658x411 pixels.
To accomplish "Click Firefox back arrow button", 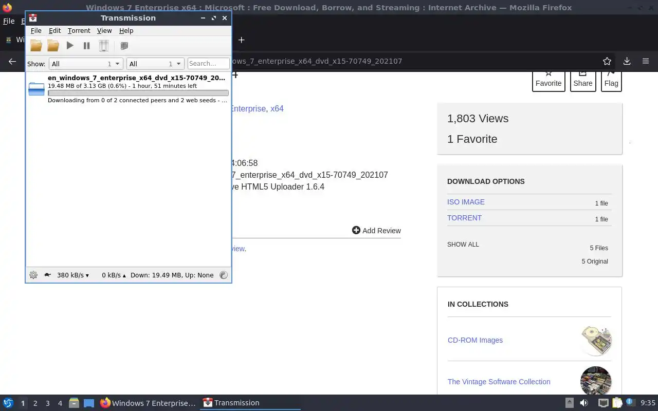I will [x=12, y=61].
